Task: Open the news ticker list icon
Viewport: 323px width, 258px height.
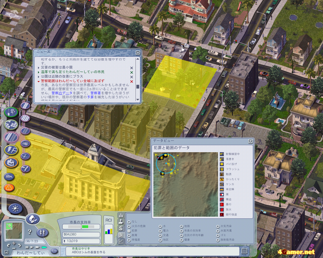Action: point(244,251)
